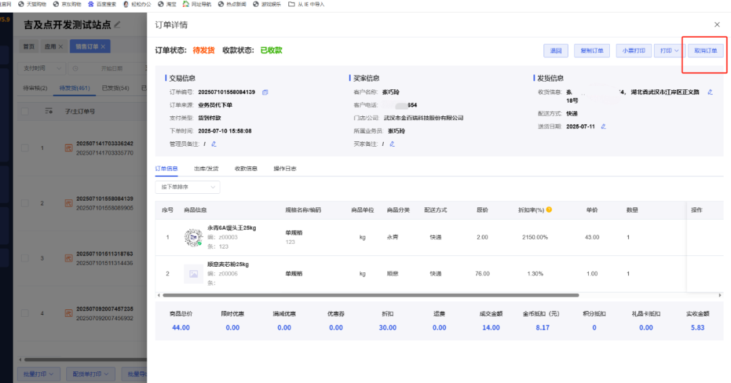
Task: Click order list horizontal scrollbar at bottom
Action: tap(85, 359)
